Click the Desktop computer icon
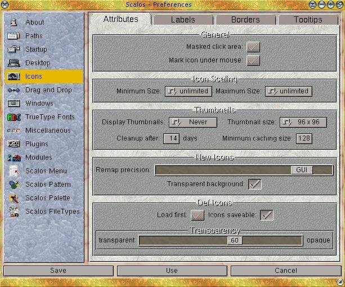The image size is (345, 287). tap(14, 63)
